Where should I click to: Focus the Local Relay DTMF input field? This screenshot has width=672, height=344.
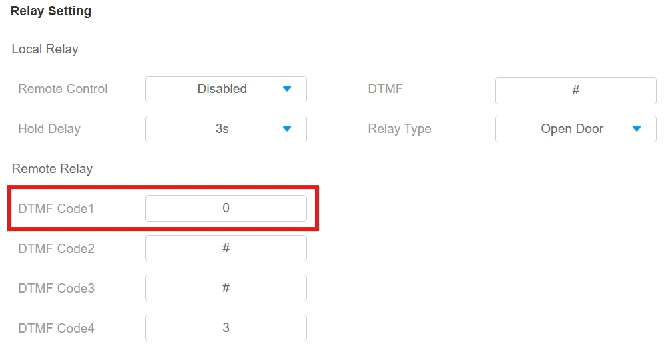click(x=575, y=90)
